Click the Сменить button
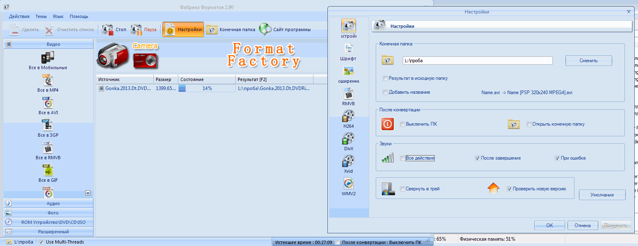This screenshot has width=638, height=246. [588, 61]
